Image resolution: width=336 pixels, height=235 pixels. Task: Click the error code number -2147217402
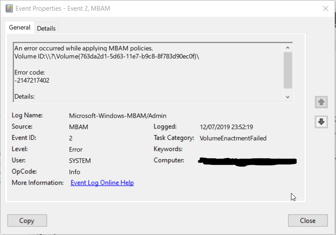point(32,80)
